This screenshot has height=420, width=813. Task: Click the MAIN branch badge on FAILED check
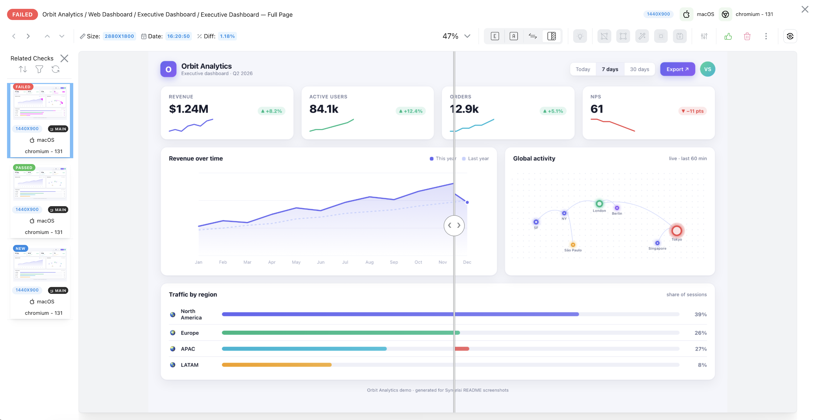(x=58, y=129)
